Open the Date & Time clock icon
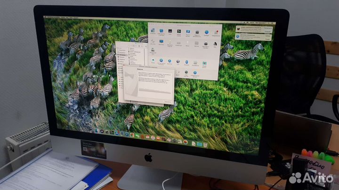The height and width of the screenshot is (190, 339). 178,72
